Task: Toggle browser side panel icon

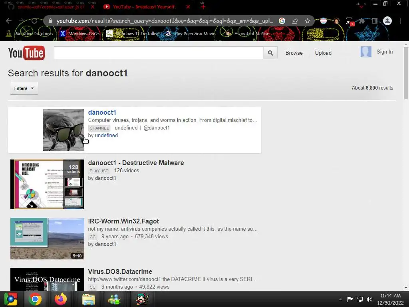Action: click(x=375, y=21)
